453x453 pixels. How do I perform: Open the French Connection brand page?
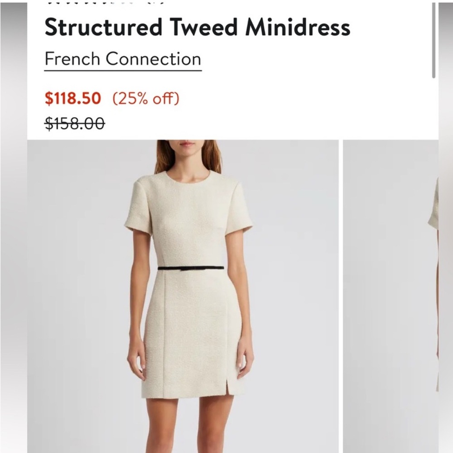122,59
